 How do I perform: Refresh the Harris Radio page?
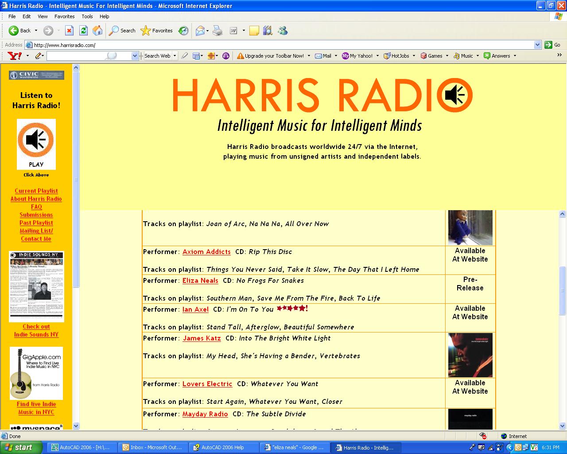(x=83, y=31)
